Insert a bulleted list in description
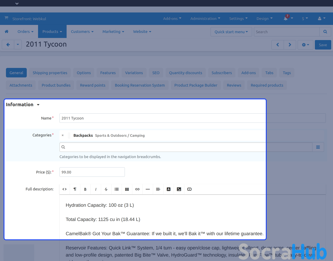The height and width of the screenshot is (261, 333). tap(117, 189)
